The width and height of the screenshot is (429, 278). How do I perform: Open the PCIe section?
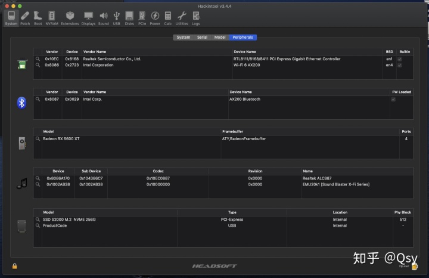coord(142,18)
